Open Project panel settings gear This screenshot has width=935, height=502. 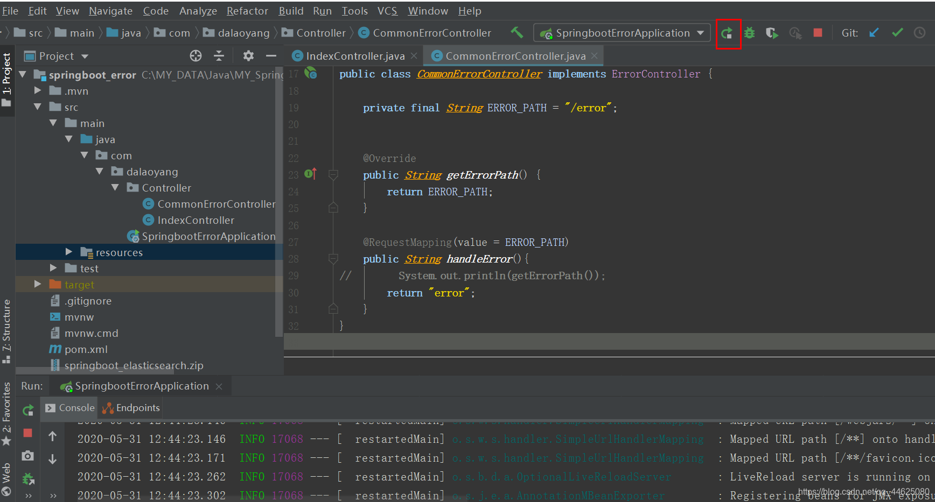248,55
